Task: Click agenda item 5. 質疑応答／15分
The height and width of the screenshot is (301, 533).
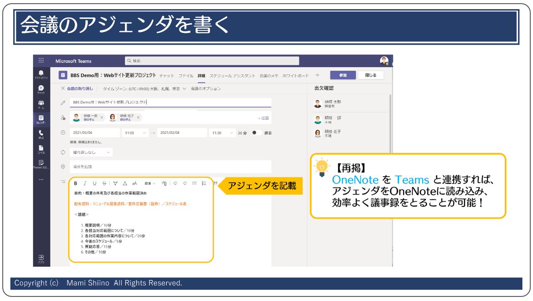Action: (x=96, y=247)
